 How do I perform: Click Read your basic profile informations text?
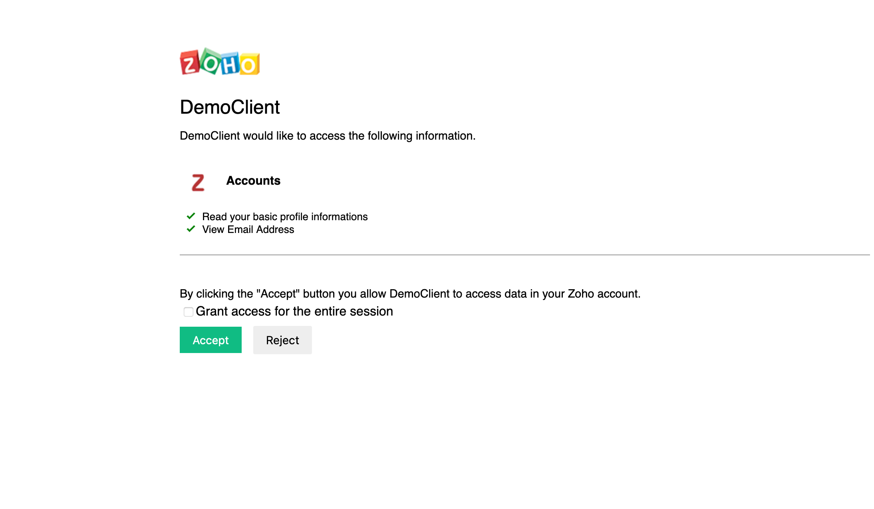(x=285, y=217)
